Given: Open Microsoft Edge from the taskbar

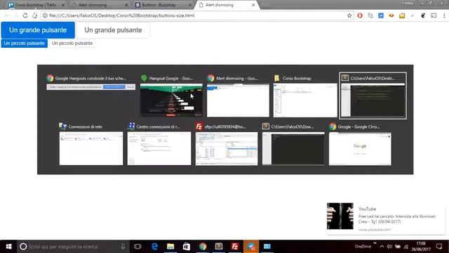Looking at the screenshot, I should [154, 247].
